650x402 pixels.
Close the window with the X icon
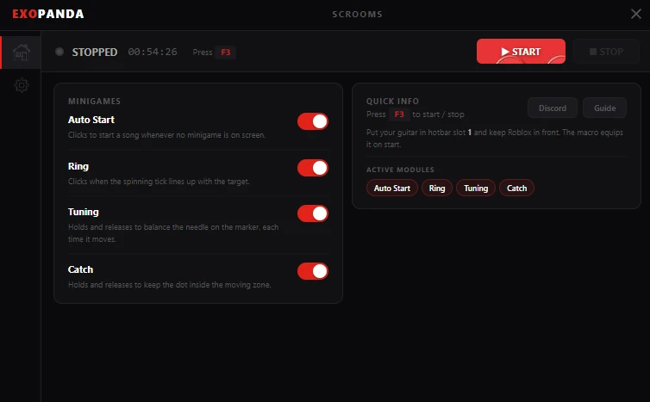coord(636,14)
